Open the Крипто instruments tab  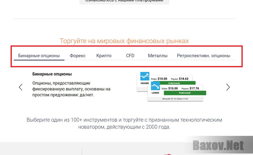point(104,55)
